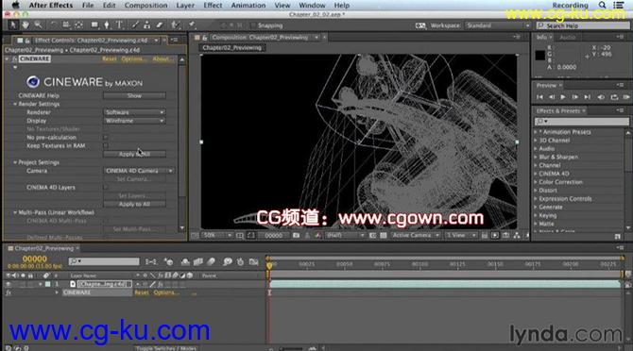Screen dimensions: 633x351
Task: Select the Brush tool
Action: pyautogui.click(x=135, y=25)
